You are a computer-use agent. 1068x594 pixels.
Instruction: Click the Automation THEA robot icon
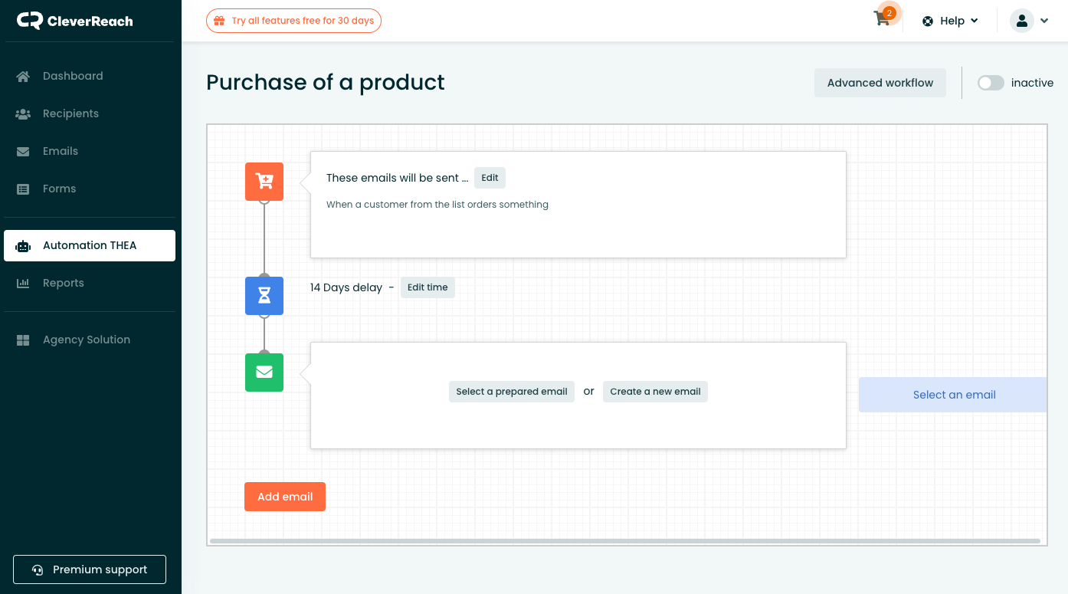(x=23, y=244)
